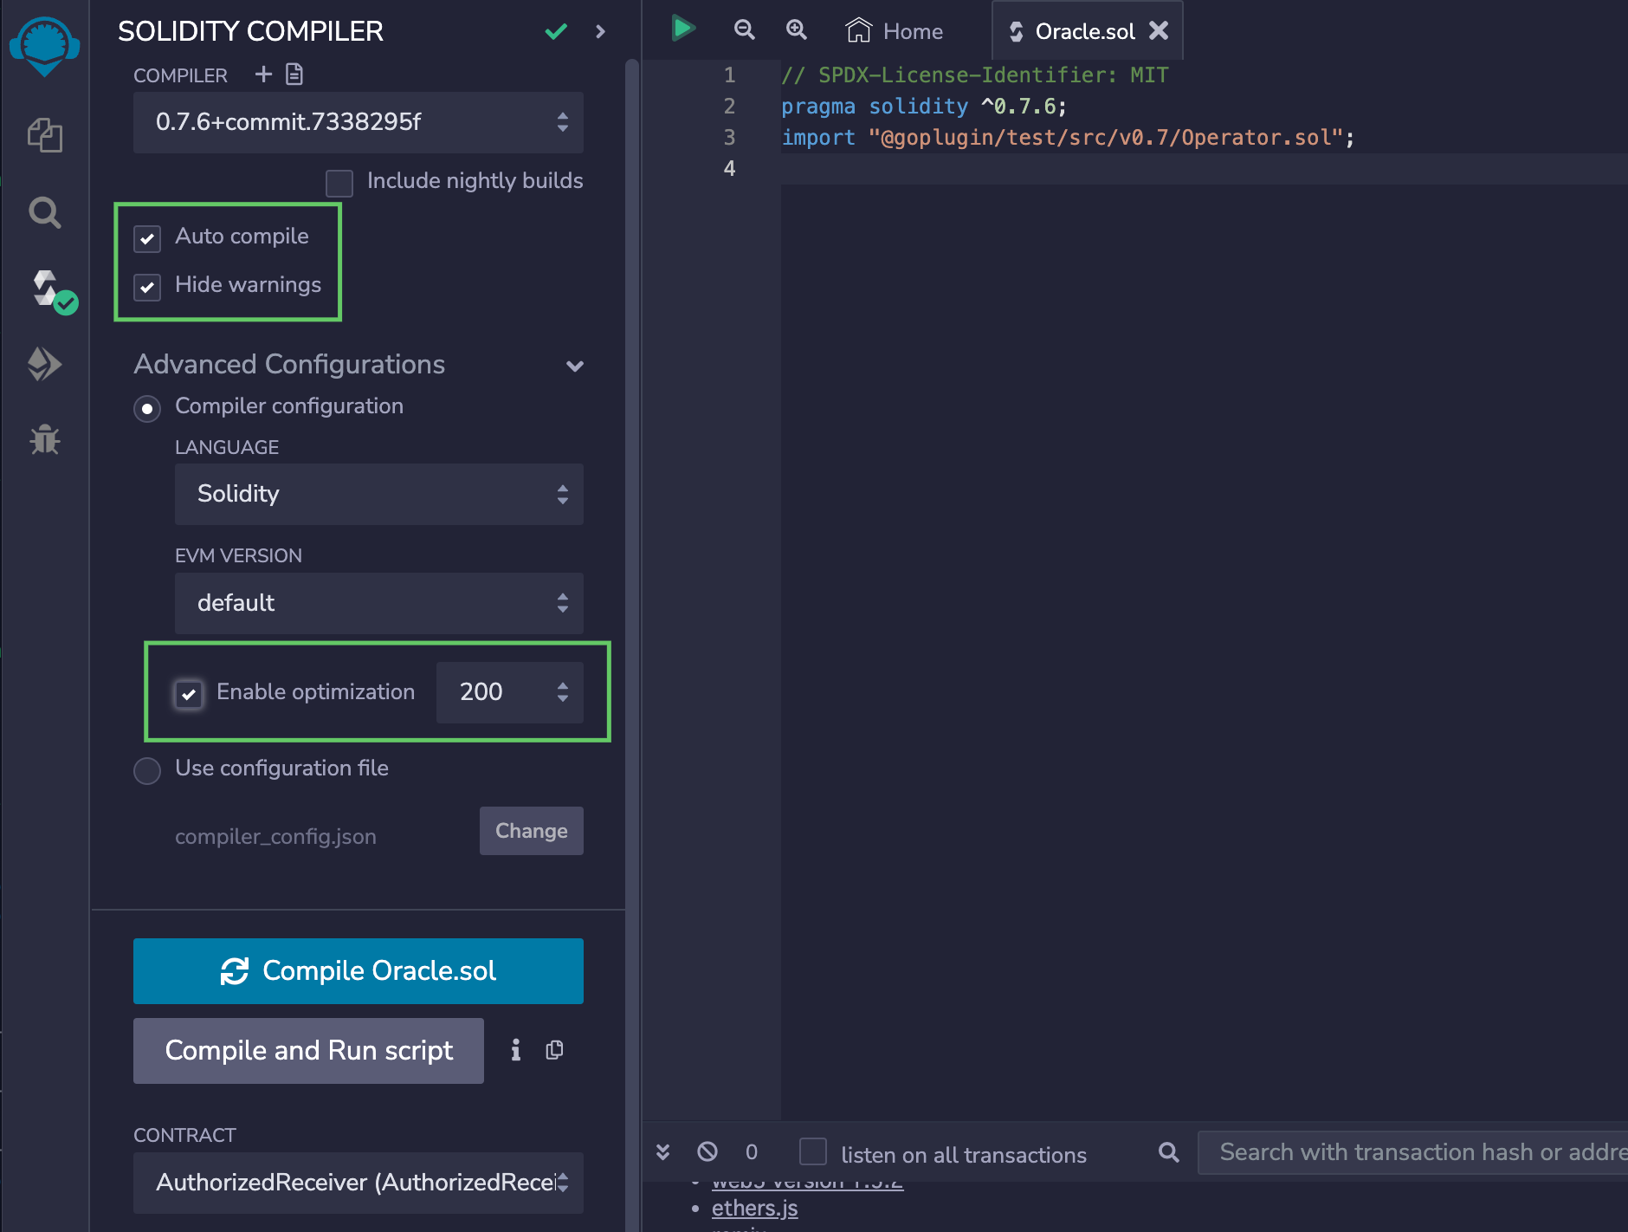Select Use configuration file radio button

pyautogui.click(x=147, y=770)
